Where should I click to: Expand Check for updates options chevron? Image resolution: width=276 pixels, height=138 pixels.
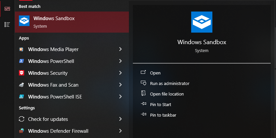(x=120, y=119)
